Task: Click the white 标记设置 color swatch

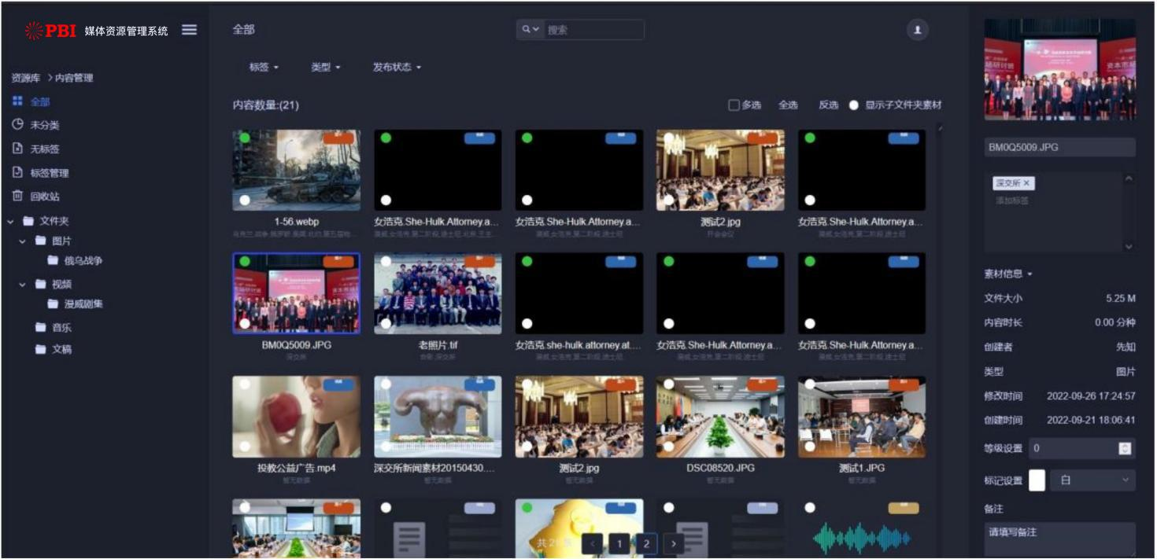Action: 1037,480
